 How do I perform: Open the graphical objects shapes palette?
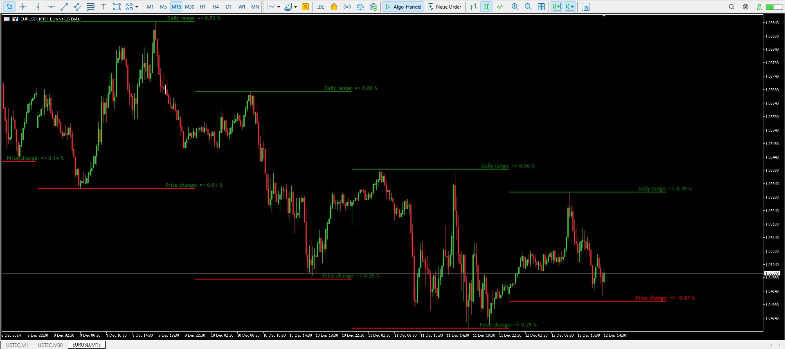tap(129, 7)
